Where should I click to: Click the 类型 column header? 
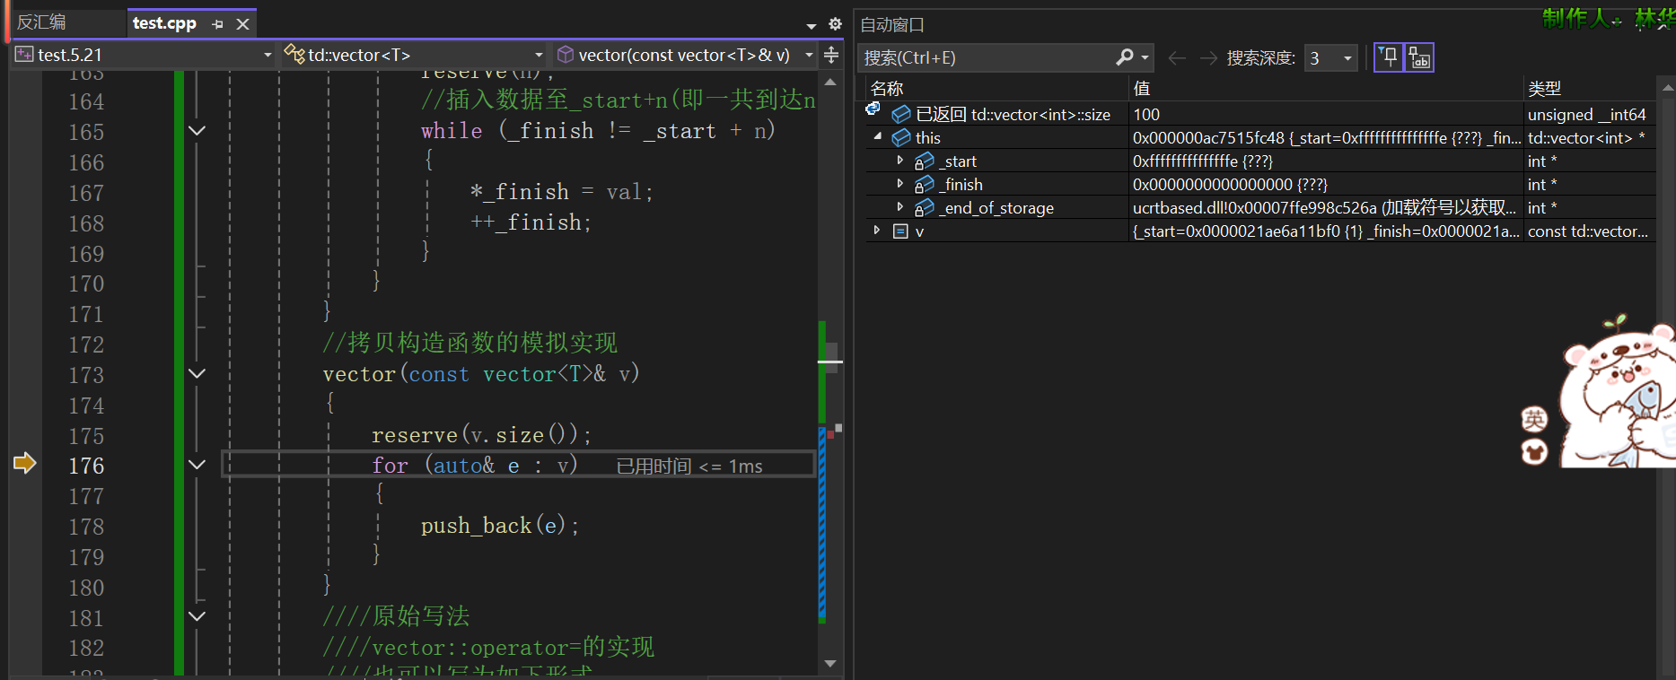point(1544,88)
